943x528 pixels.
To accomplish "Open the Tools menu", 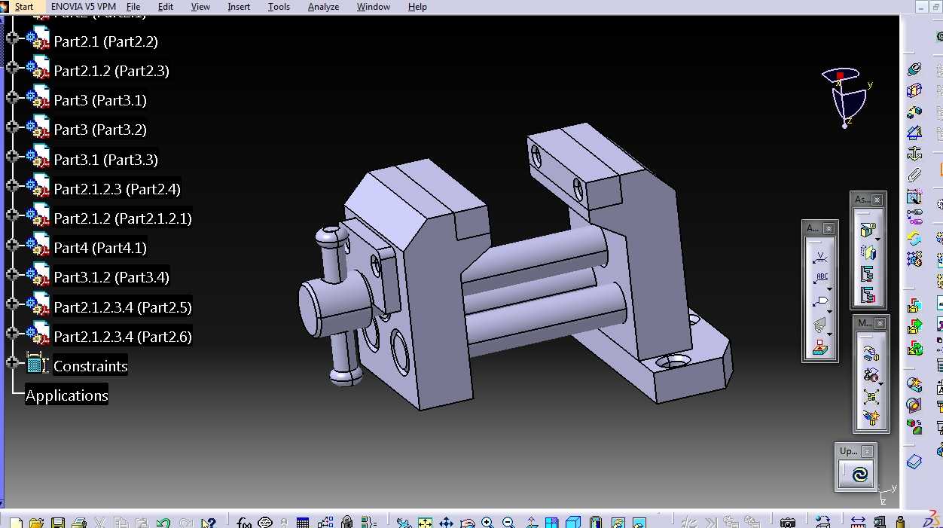I will pos(279,7).
